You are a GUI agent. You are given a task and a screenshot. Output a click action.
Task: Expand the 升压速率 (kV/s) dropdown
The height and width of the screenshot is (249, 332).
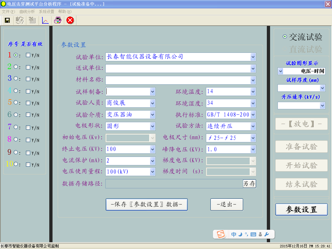pyautogui.click(x=322, y=105)
